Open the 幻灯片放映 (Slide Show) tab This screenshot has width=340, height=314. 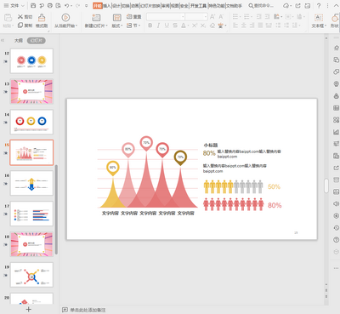tap(150, 6)
